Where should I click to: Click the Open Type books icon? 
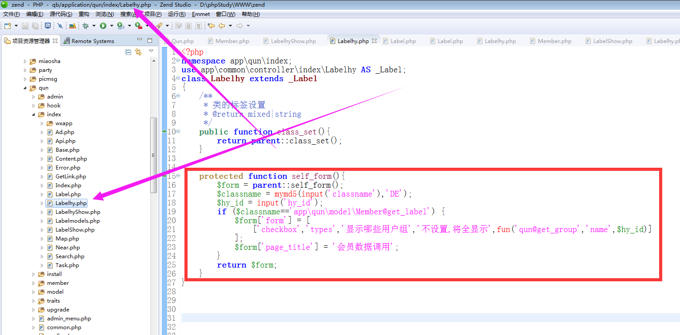pos(72,26)
